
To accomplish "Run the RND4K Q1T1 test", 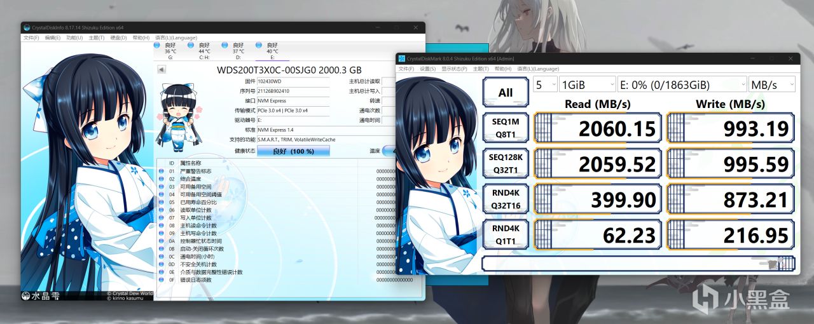I will [506, 236].
